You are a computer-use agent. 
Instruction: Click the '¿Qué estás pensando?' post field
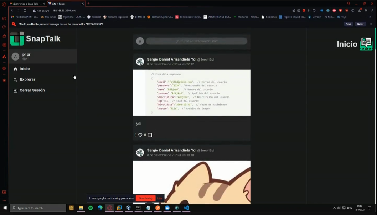(x=196, y=41)
